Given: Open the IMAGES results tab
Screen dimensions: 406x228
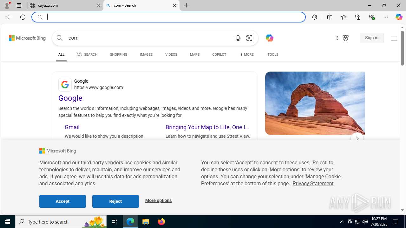Looking at the screenshot, I should click(146, 54).
